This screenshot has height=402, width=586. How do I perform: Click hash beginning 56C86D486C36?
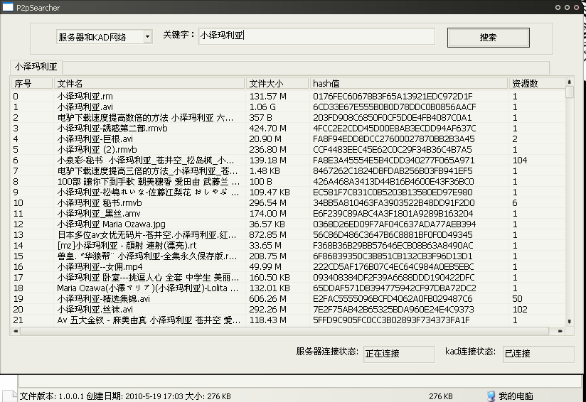click(393, 235)
